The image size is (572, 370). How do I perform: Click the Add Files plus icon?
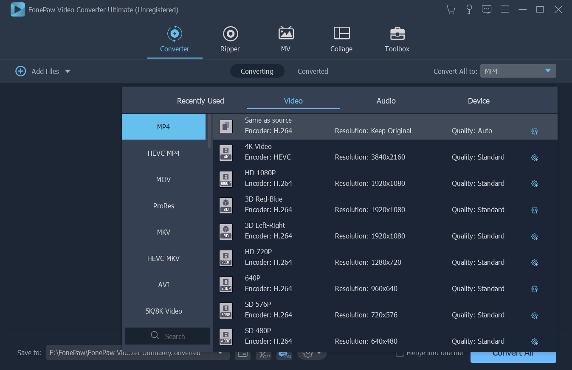pyautogui.click(x=20, y=71)
